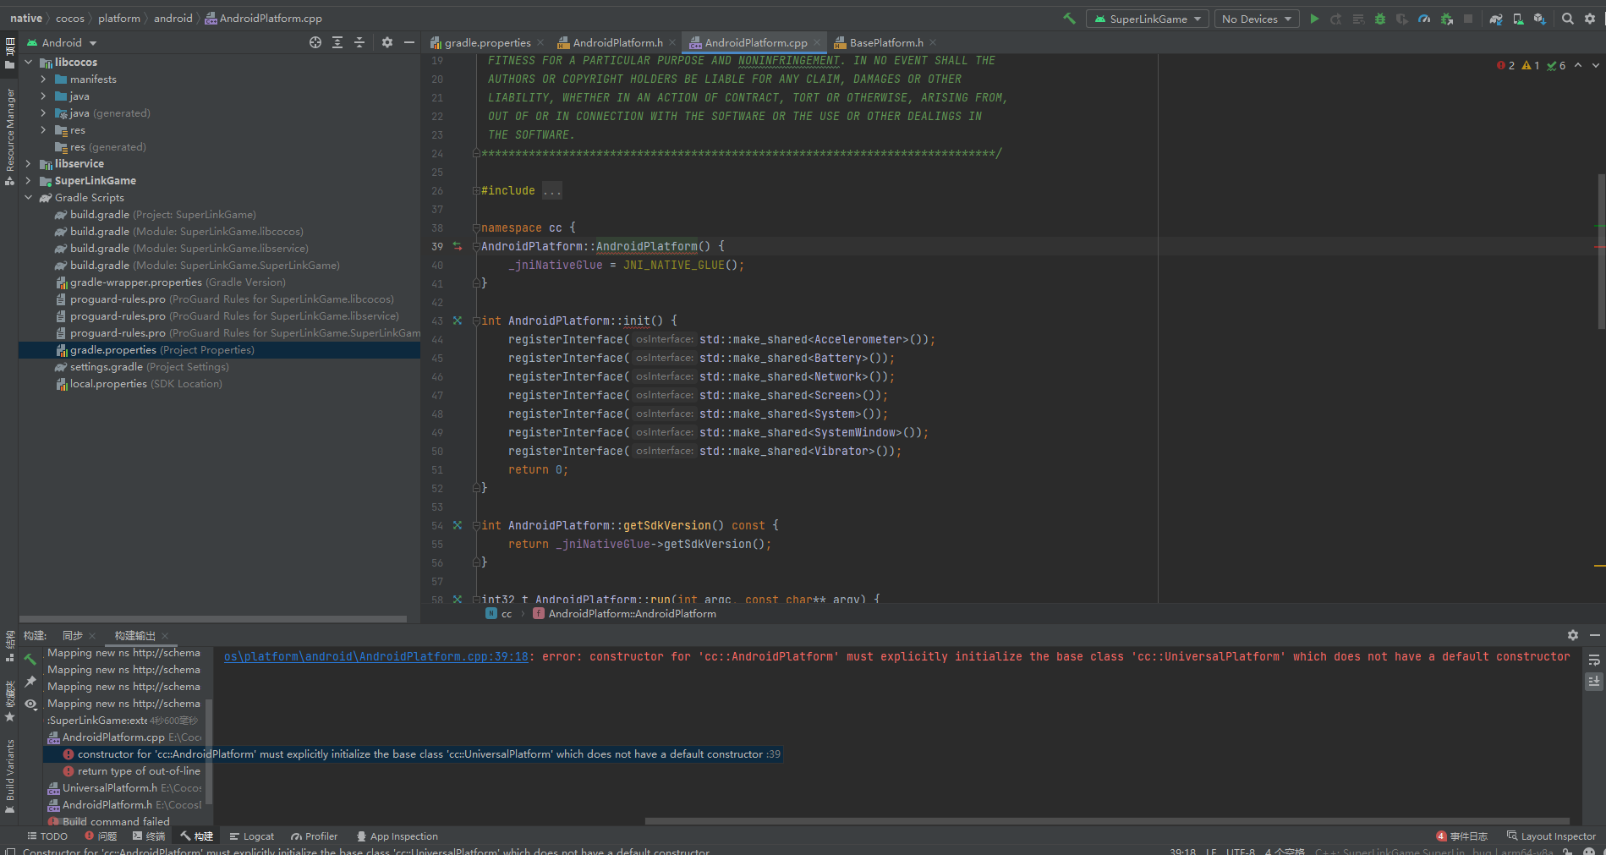Toggle fold marker on the init() function line

(x=475, y=321)
